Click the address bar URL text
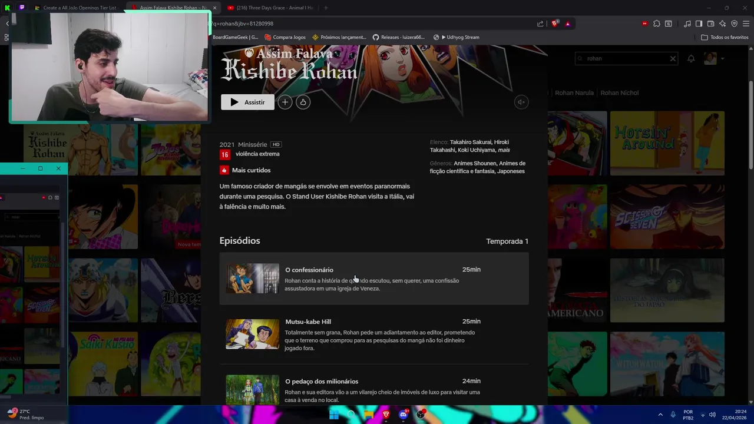 pos(243,24)
